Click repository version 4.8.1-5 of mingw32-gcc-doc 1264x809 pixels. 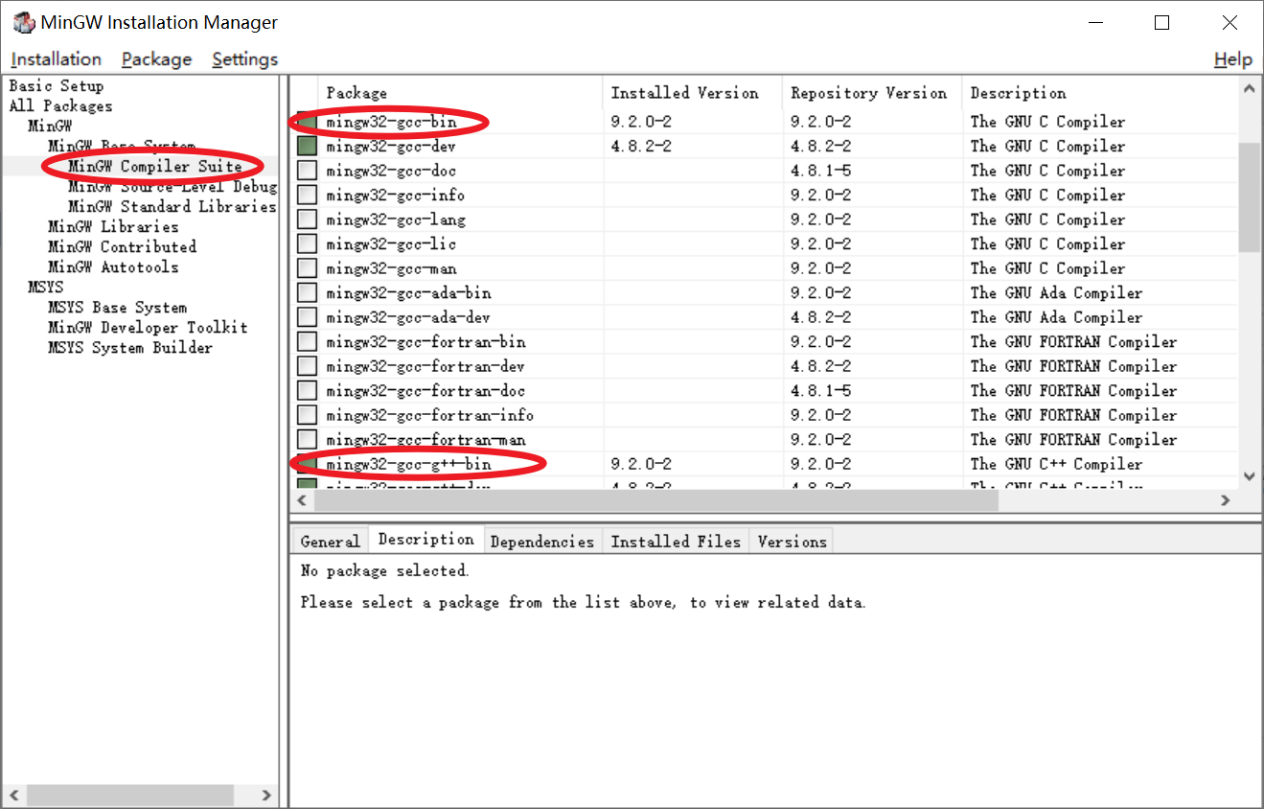pyautogui.click(x=821, y=171)
